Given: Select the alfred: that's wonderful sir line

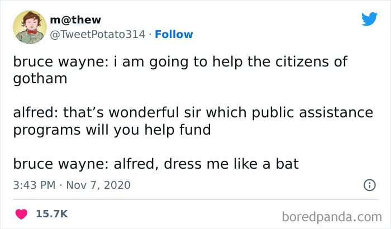Looking at the screenshot, I should click(x=193, y=112).
